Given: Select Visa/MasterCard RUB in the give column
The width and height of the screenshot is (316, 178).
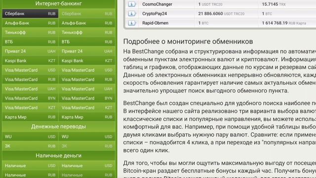Looking at the screenshot, I should click(30, 80).
